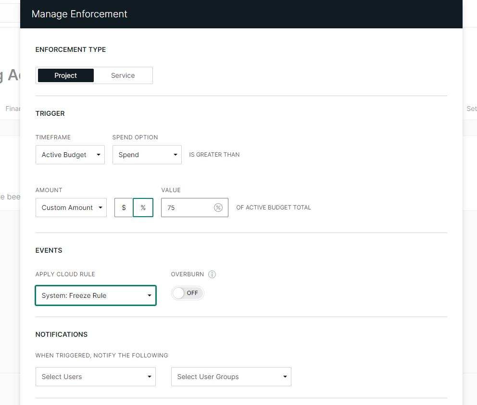Click the partially hidden Financials tab behind dialog
477x405 pixels.
coord(12,109)
